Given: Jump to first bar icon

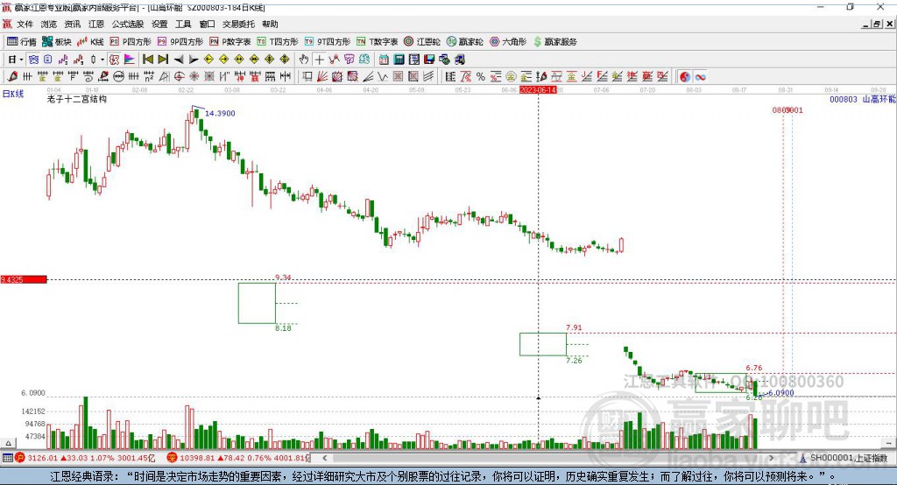Looking at the screenshot, I should point(148,60).
